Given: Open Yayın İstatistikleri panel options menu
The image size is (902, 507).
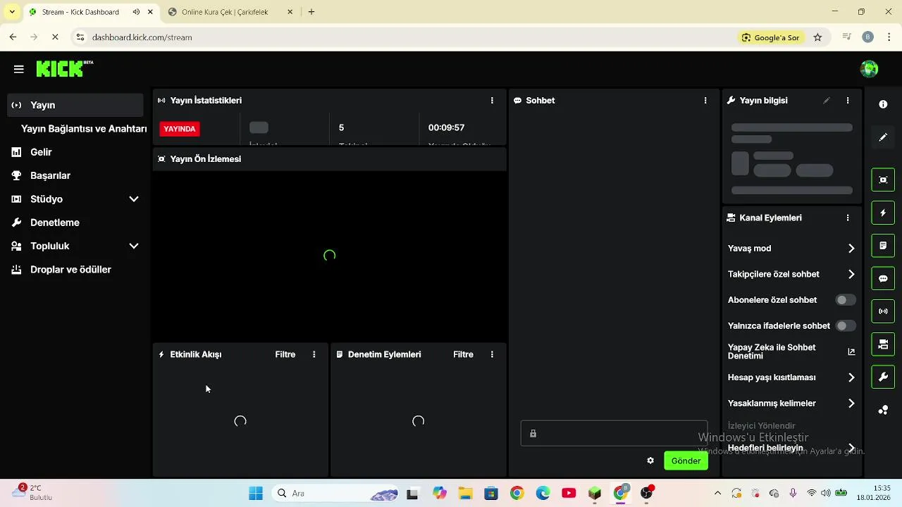Looking at the screenshot, I should point(492,101).
